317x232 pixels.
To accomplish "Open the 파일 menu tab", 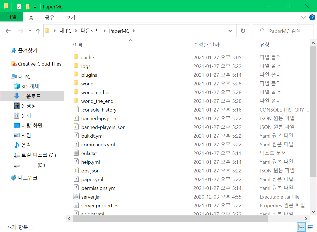I will click(x=12, y=17).
